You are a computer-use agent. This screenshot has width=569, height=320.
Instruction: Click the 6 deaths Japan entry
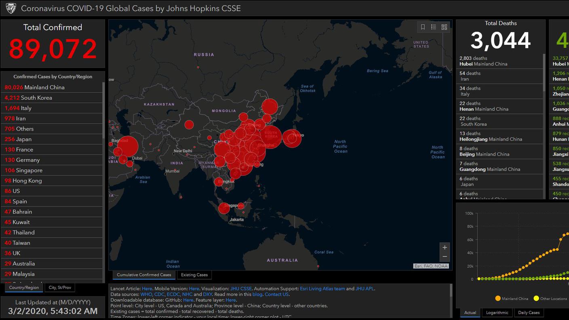pyautogui.click(x=500, y=181)
